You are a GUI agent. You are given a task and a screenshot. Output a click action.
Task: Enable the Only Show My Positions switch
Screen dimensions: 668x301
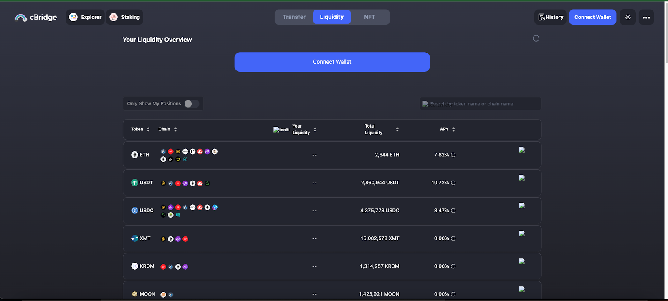point(191,104)
